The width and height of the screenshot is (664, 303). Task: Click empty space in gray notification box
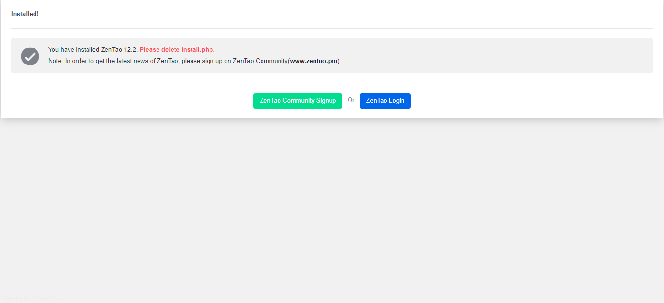(486, 56)
